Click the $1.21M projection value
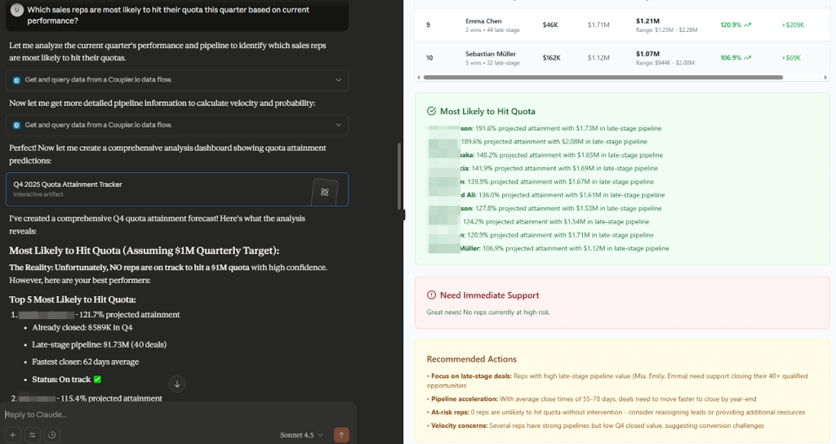The width and height of the screenshot is (836, 444). click(x=647, y=20)
